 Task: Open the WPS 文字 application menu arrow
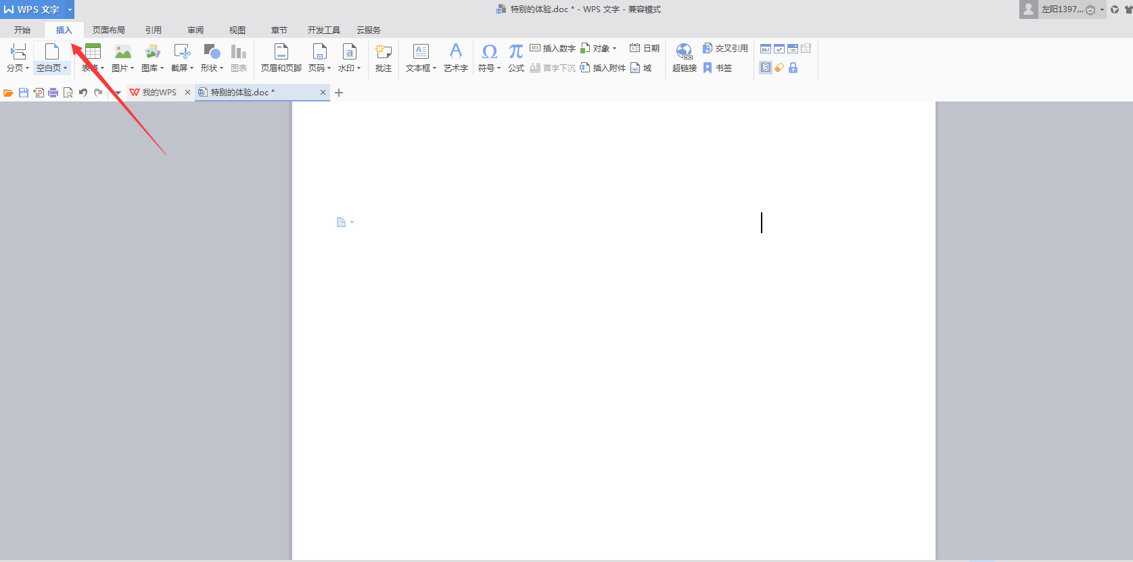70,9
